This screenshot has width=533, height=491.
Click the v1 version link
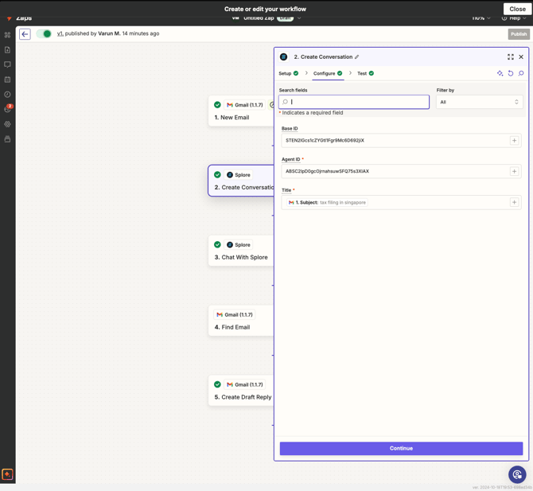pyautogui.click(x=60, y=33)
